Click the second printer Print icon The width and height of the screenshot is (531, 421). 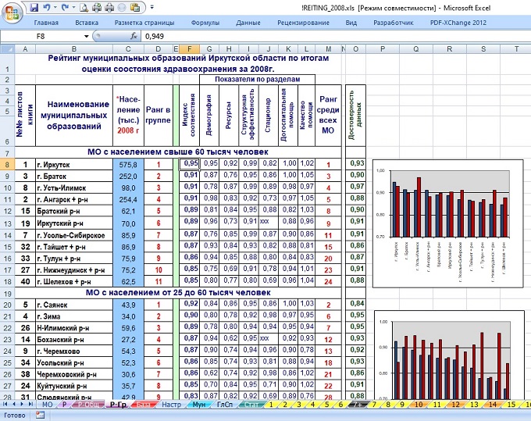(x=109, y=7)
